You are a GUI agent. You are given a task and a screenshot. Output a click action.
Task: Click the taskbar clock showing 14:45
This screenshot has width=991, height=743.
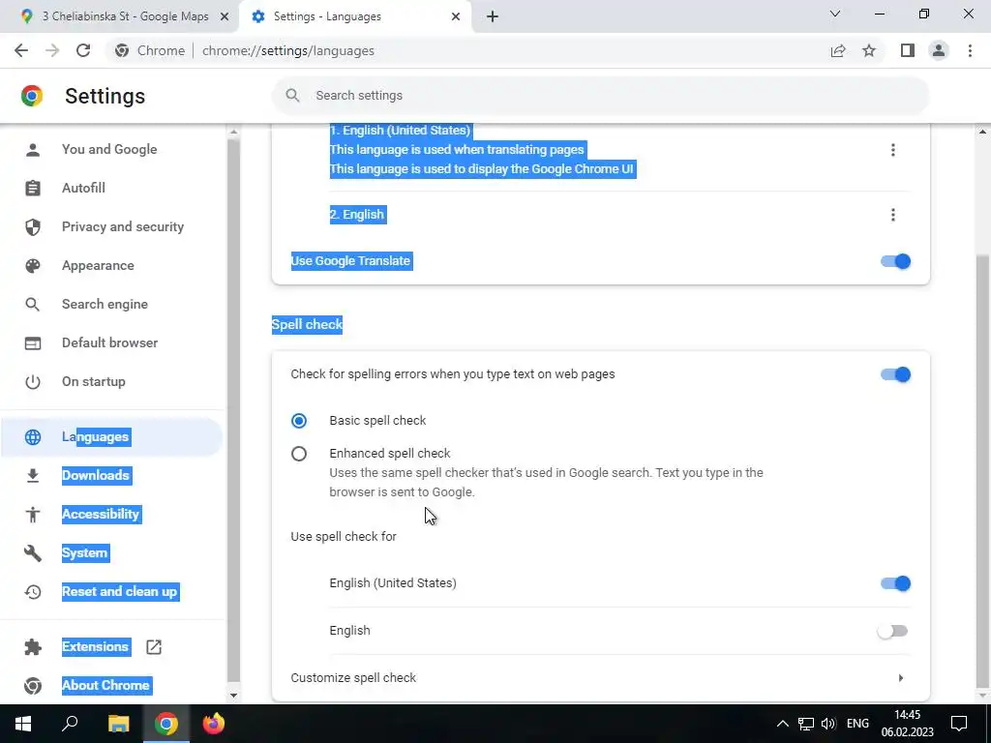pyautogui.click(x=907, y=724)
